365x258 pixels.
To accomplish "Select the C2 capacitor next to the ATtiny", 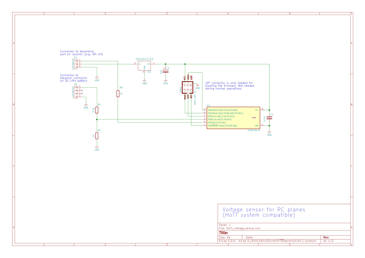I will 269,118.
